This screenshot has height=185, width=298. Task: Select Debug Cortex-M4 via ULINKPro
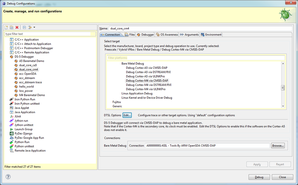pos(146,89)
